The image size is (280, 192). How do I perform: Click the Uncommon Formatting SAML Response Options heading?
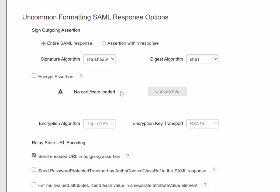pos(95,17)
